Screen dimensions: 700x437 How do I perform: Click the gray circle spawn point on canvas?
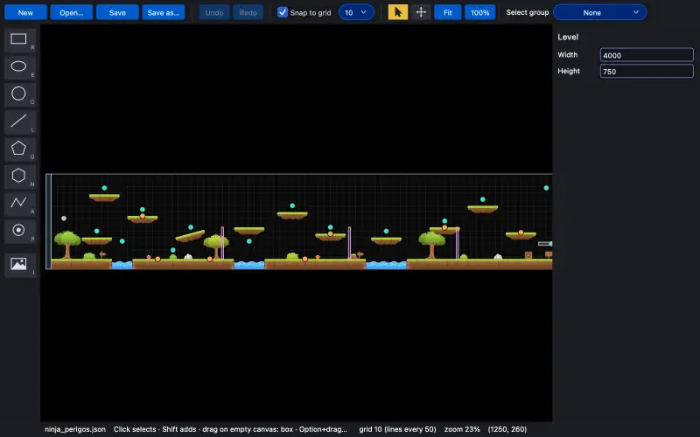pos(64,218)
